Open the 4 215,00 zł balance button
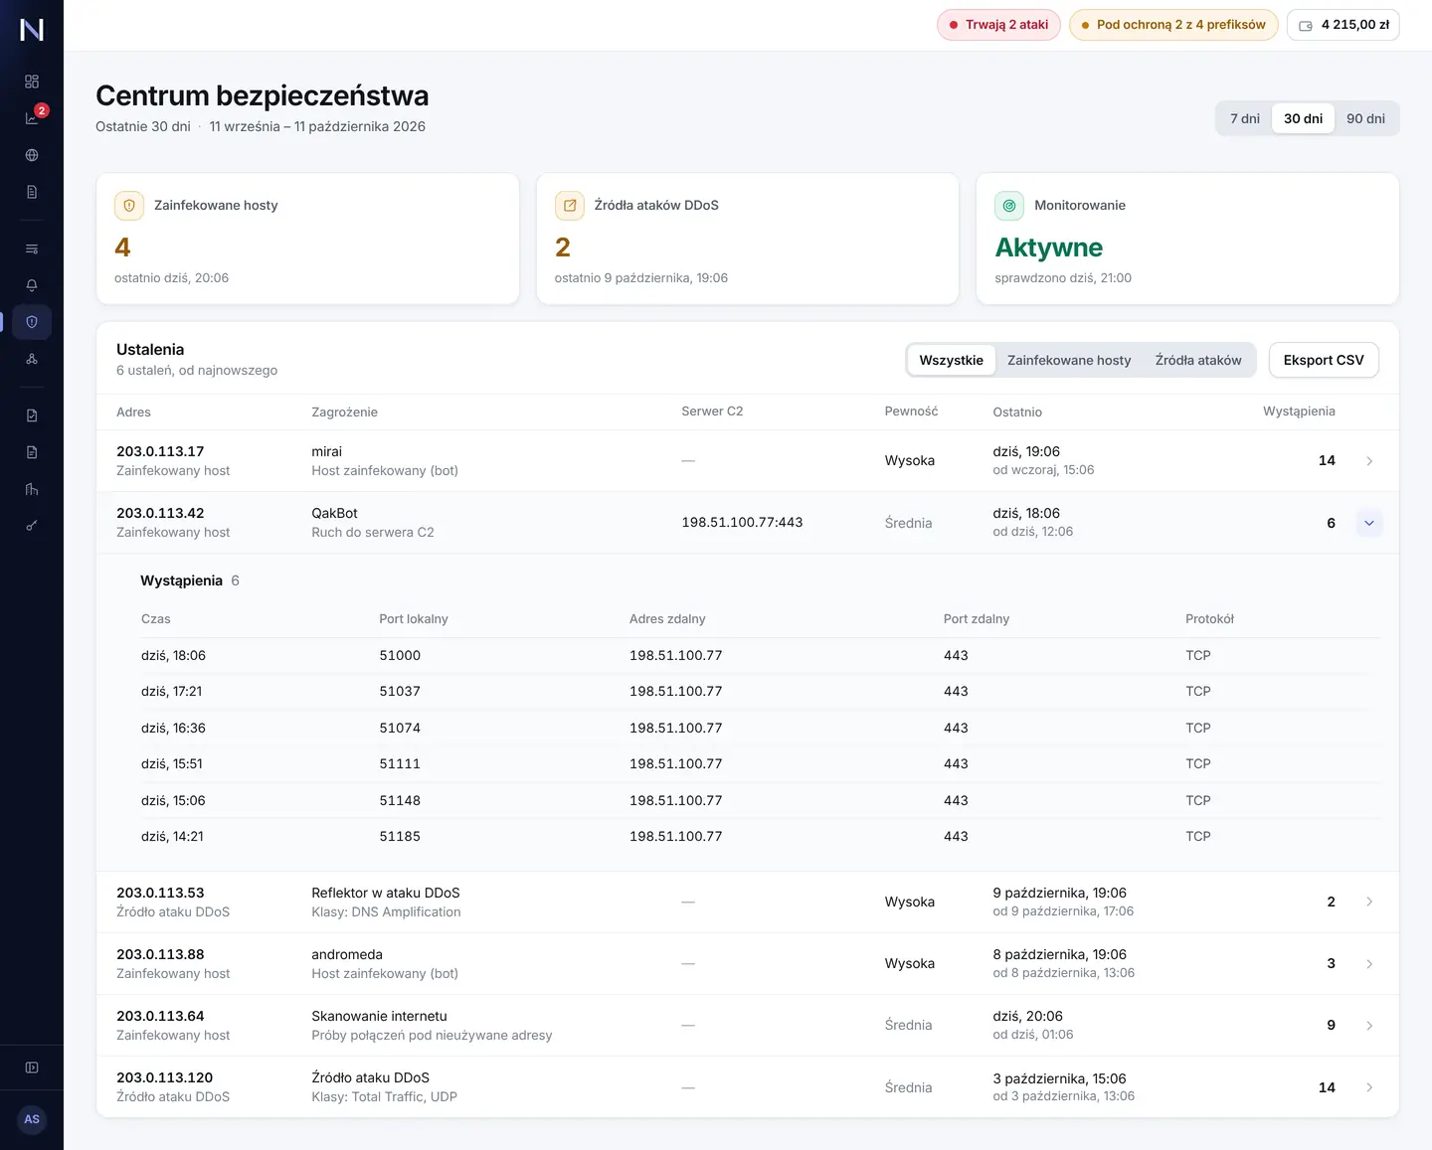The width and height of the screenshot is (1432, 1150). coord(1343,25)
